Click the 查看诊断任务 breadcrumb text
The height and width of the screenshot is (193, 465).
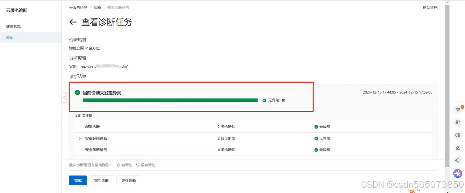click(118, 8)
